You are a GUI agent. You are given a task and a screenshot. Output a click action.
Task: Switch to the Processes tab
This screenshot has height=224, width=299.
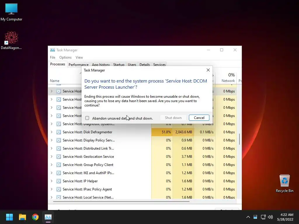coord(58,64)
